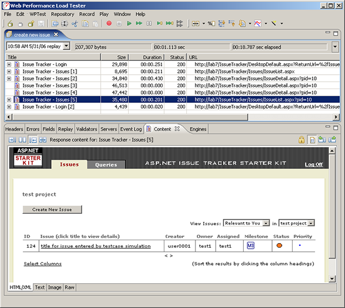Screen dimensions: 345x308
Task: Click Create New Issue button
Action: click(x=52, y=210)
